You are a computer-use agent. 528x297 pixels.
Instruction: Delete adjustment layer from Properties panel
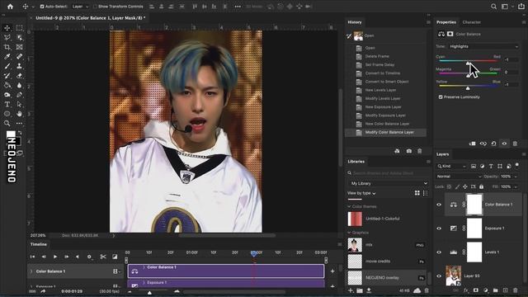tap(515, 144)
